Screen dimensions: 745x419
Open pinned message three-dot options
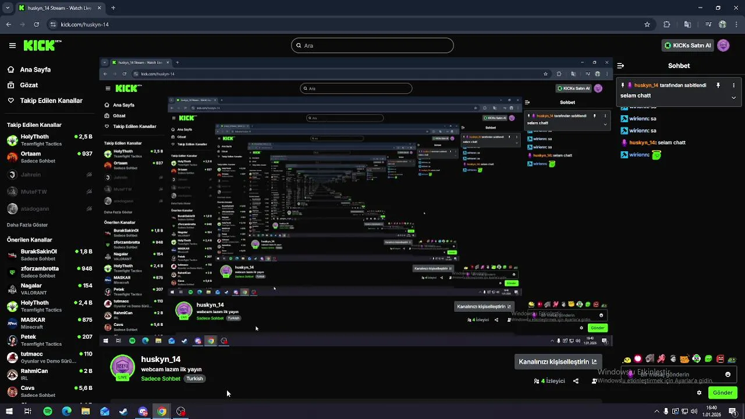733,85
